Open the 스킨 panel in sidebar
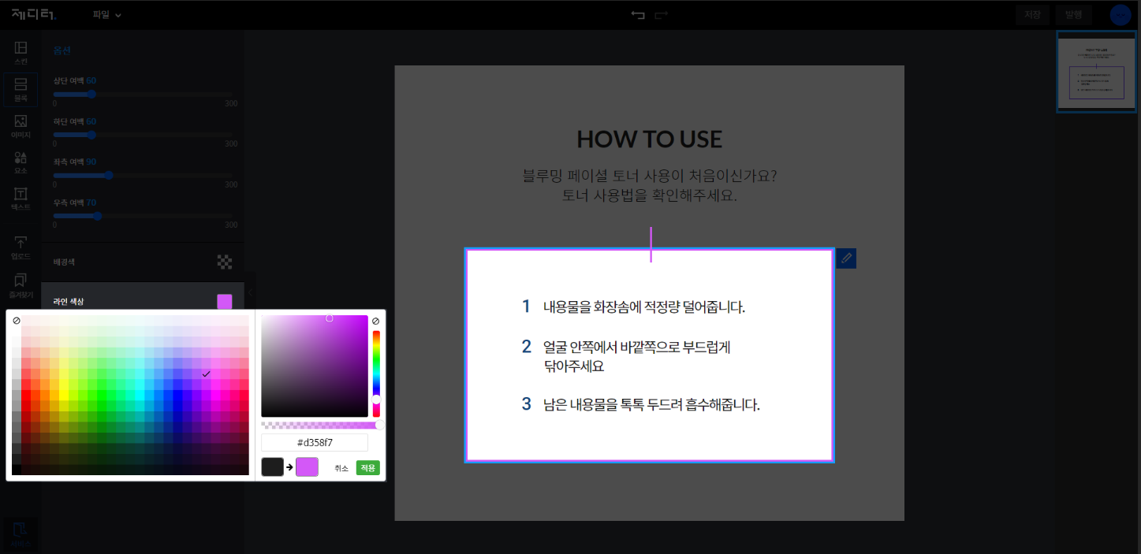Screen dimensions: 1141x554 [x=21, y=53]
